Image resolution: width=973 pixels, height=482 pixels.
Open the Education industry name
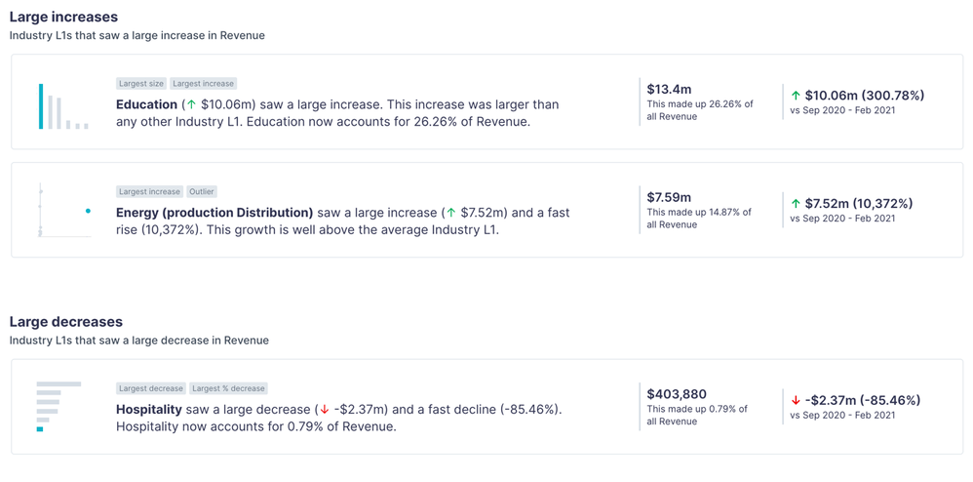(x=146, y=104)
